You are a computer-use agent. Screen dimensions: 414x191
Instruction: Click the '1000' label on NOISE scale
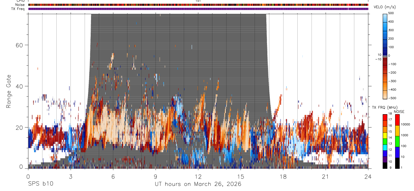pos(405,135)
